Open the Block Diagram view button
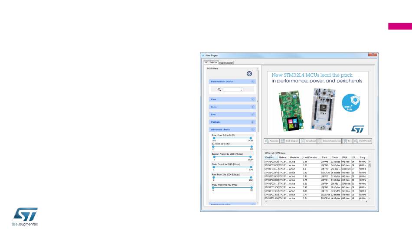The image size is (412, 232). pyautogui.click(x=290, y=141)
